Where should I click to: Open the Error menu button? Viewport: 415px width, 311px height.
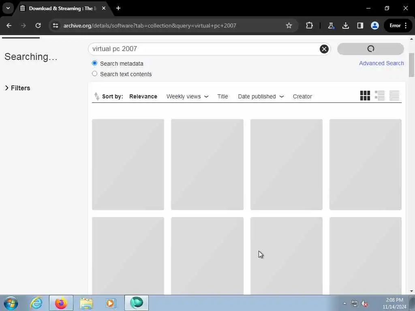[x=398, y=26]
